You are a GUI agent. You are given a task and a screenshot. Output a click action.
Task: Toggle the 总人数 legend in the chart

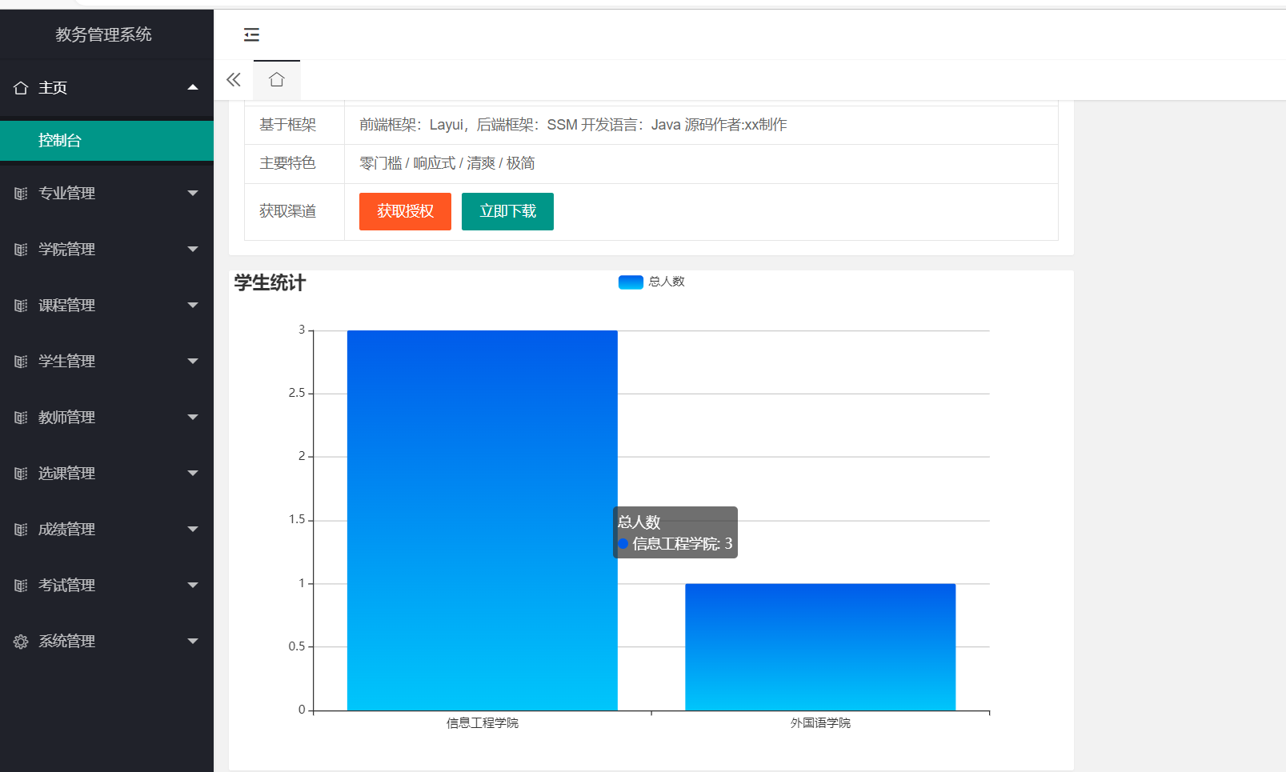pyautogui.click(x=652, y=282)
